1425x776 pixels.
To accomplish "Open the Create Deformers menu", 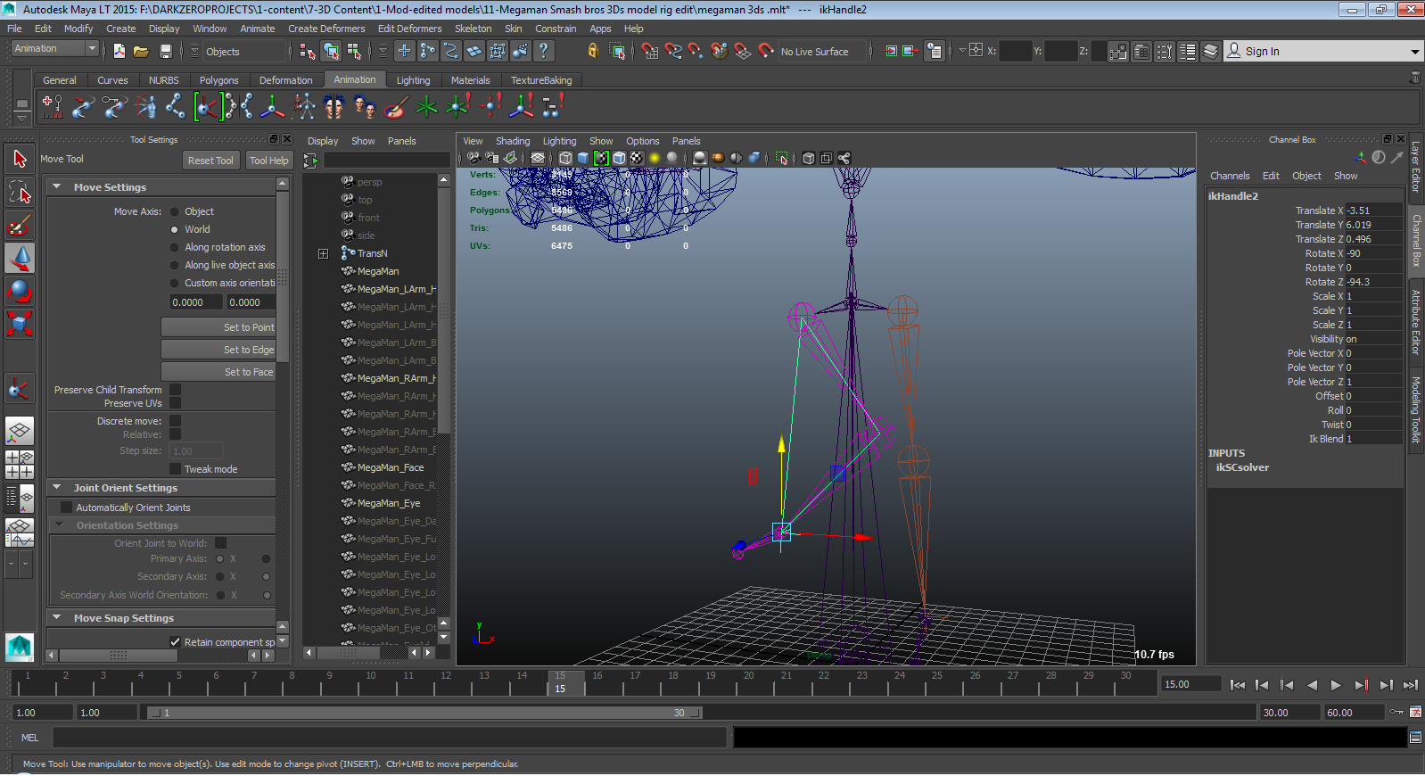I will coord(326,29).
